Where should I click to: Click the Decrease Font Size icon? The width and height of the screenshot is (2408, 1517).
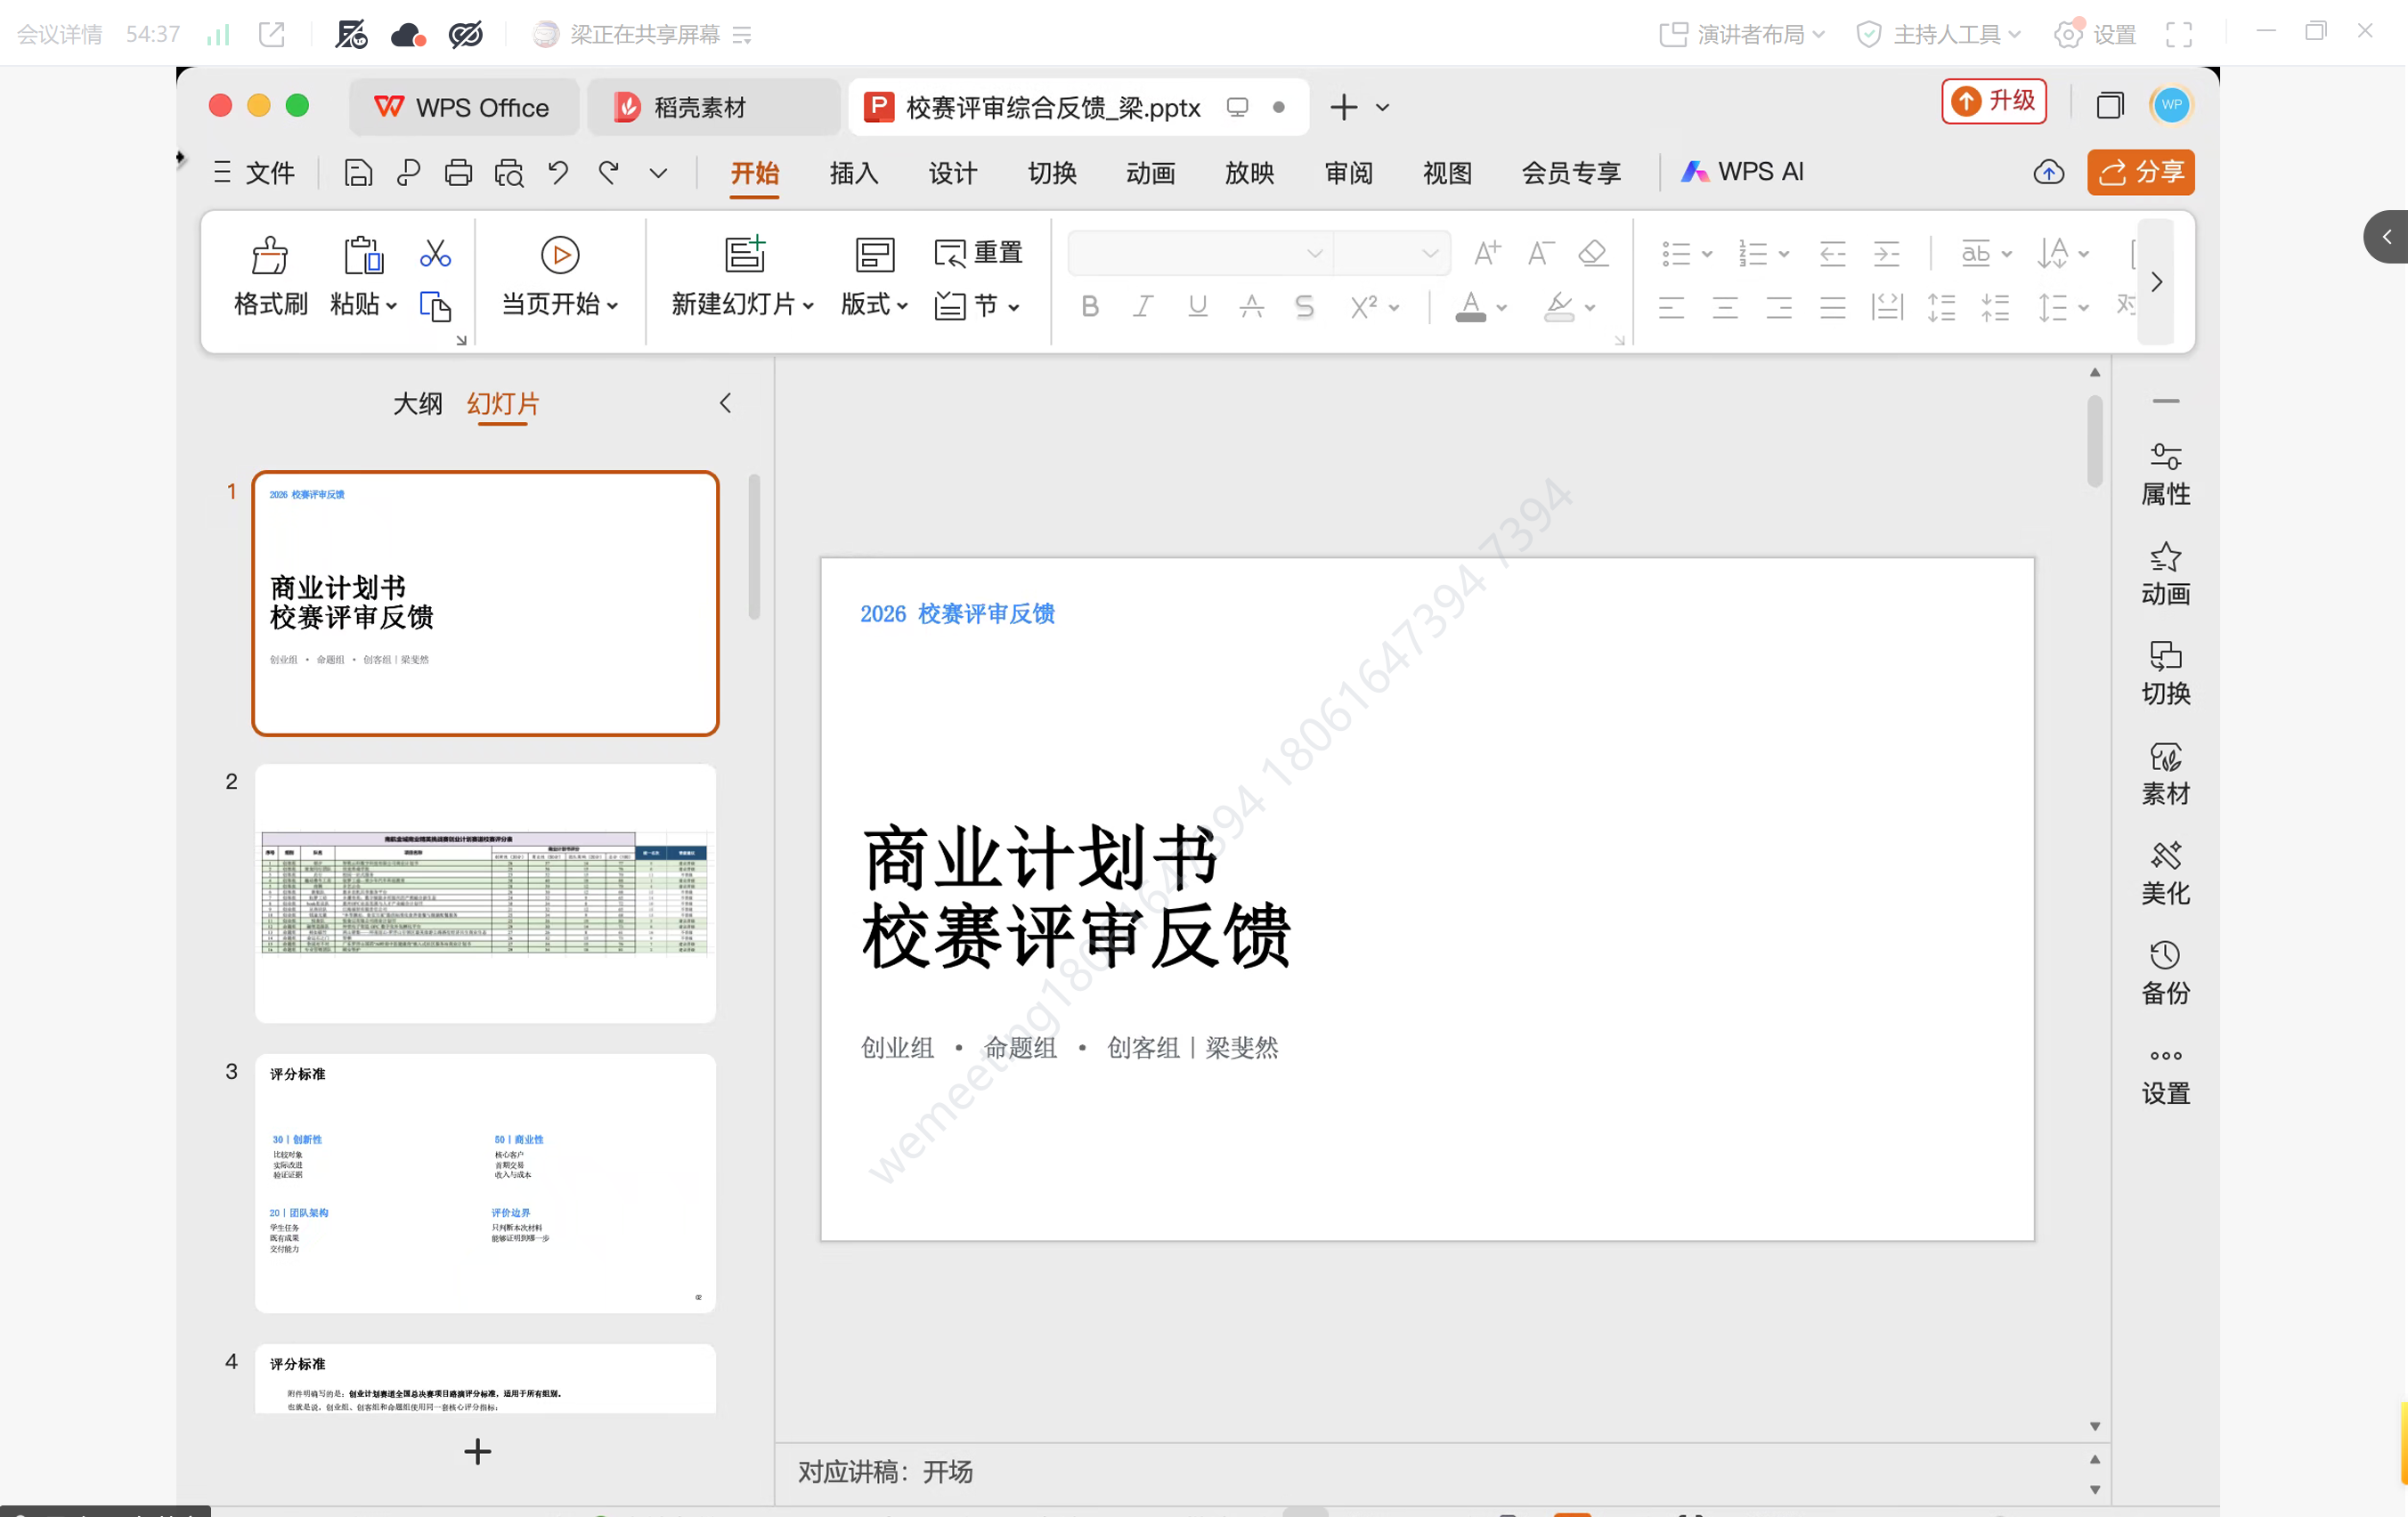click(1540, 253)
